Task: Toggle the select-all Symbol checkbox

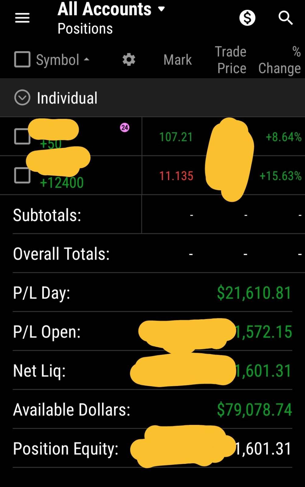Action: (x=22, y=59)
